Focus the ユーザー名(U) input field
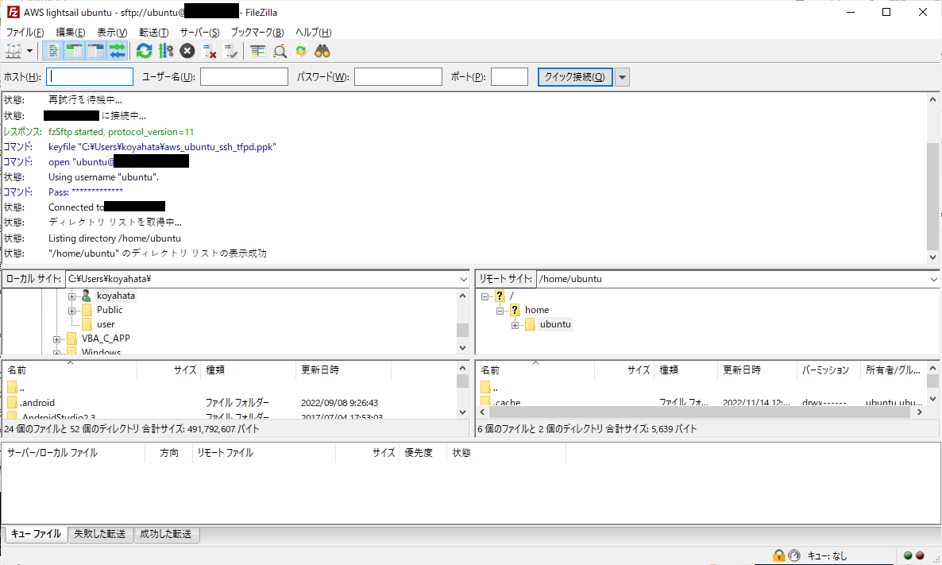This screenshot has height=565, width=942. [x=244, y=77]
